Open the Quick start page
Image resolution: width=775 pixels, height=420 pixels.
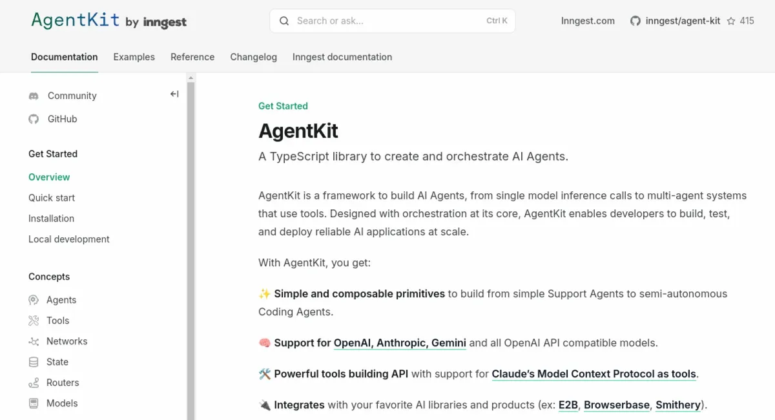pyautogui.click(x=52, y=198)
